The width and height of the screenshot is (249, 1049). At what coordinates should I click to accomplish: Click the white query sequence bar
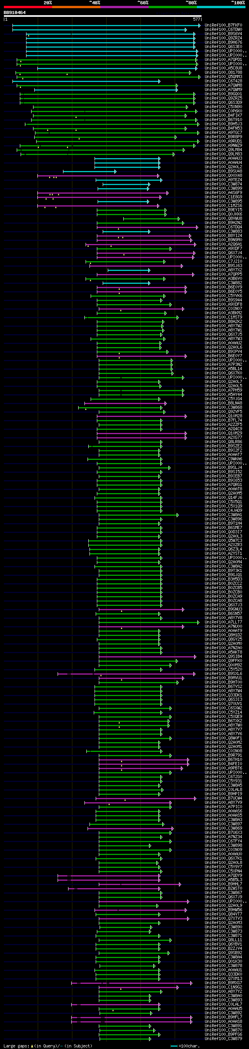point(103,16)
